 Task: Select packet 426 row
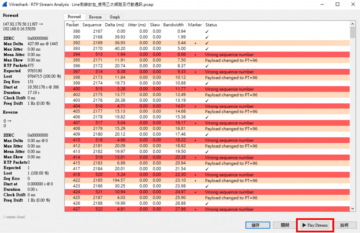(x=207, y=203)
